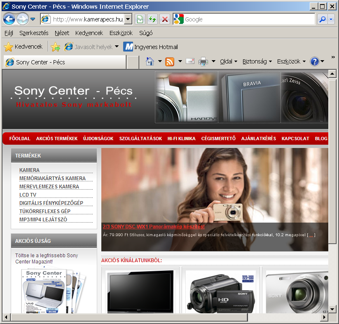
Task: Open KAPCSOLAT navigation item
Action: [x=295, y=139]
